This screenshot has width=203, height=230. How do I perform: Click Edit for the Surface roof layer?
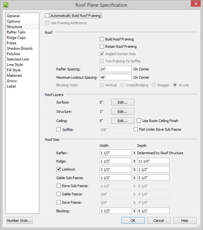click(123, 102)
